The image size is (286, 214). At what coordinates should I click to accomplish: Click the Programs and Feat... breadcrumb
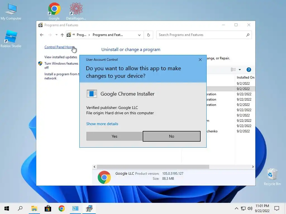click(108, 35)
